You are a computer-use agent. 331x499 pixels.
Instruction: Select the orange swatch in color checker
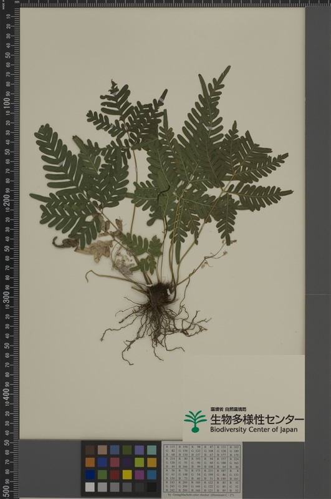click(x=90, y=462)
